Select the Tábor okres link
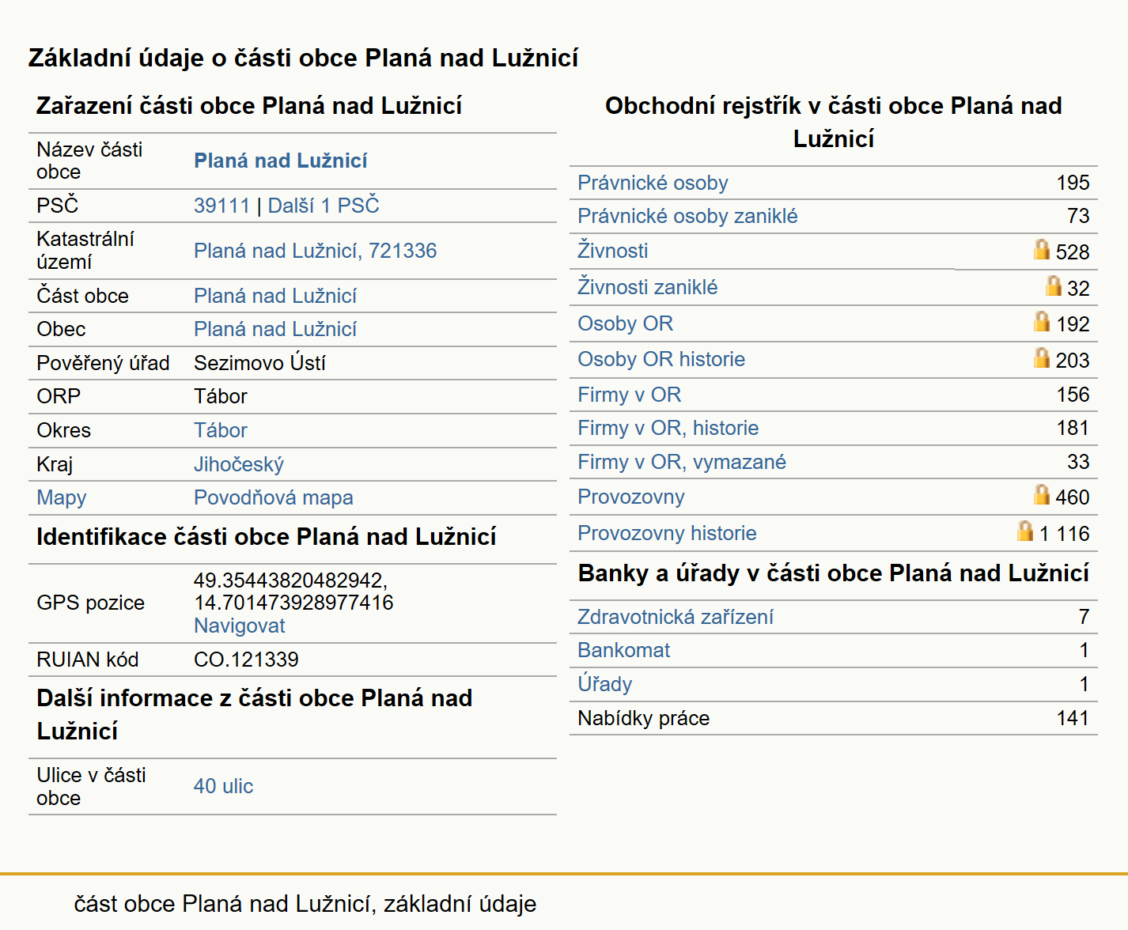The image size is (1128, 930). click(x=221, y=430)
